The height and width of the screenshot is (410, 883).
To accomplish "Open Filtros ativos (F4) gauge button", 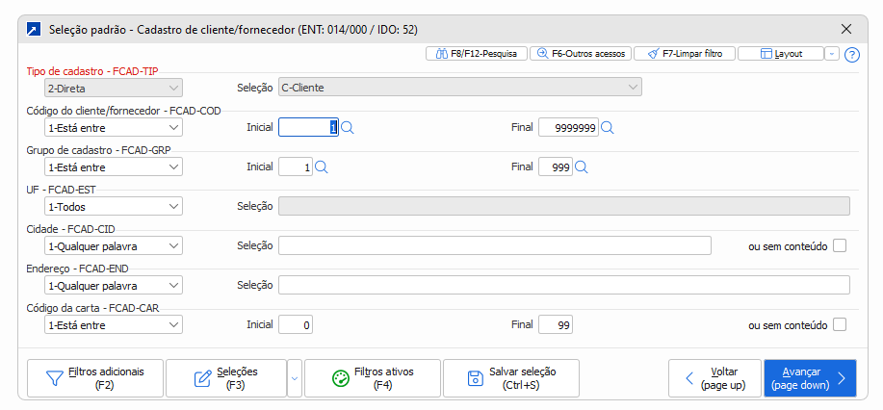I will [373, 378].
